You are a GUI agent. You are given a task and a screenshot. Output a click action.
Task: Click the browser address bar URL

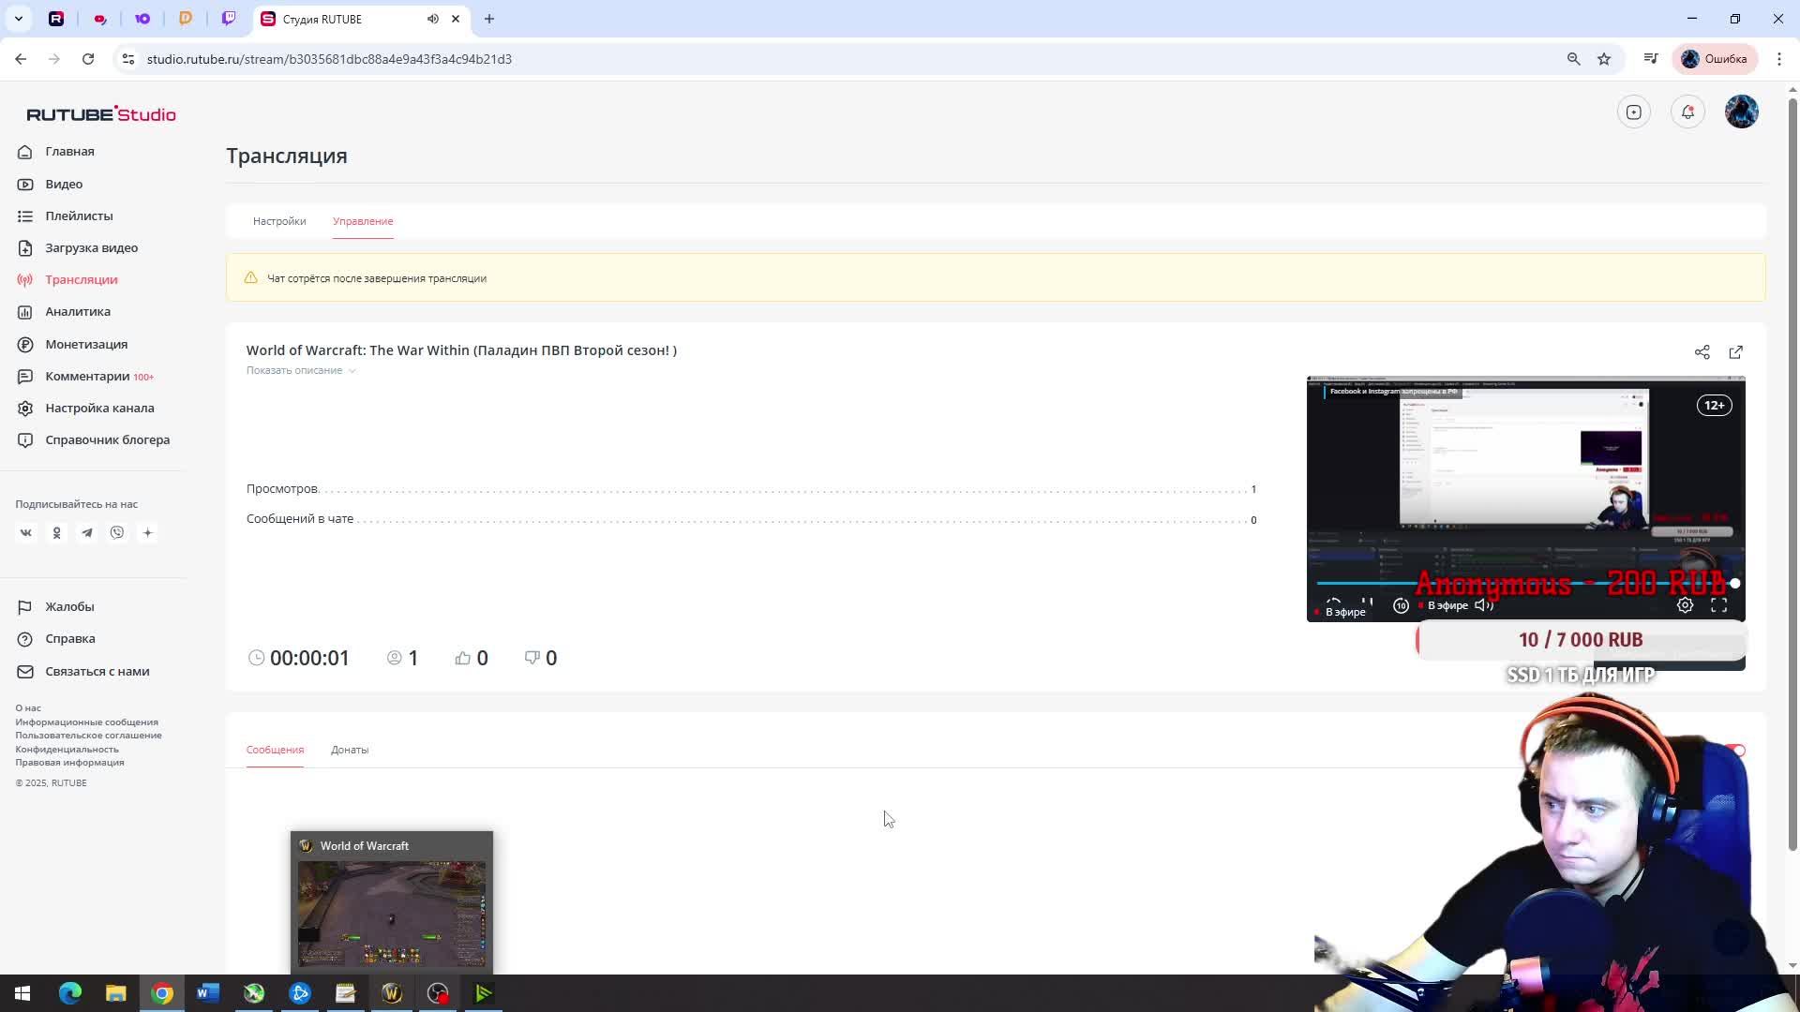point(329,59)
